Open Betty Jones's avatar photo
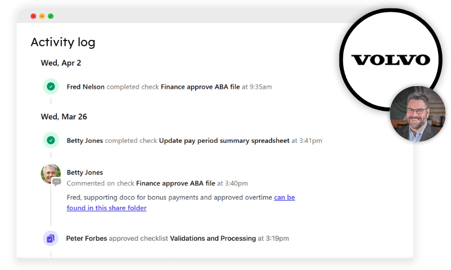 point(51,174)
